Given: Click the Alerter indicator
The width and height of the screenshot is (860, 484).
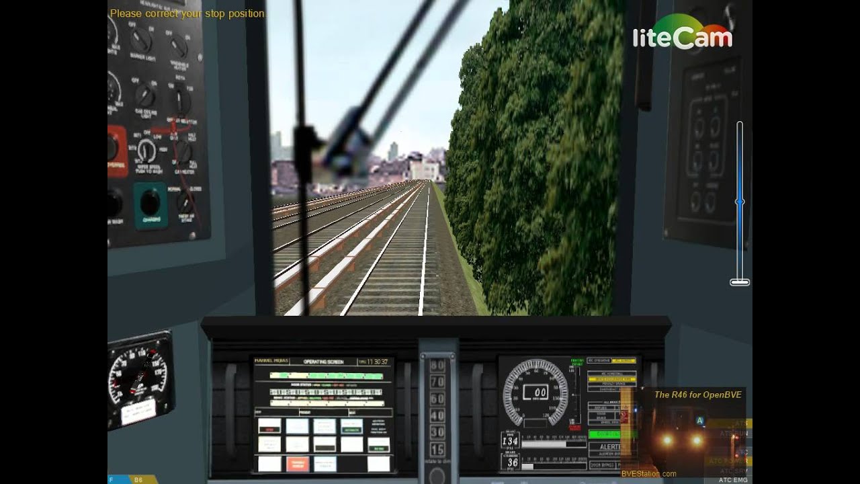Looking at the screenshot, I should click(611, 448).
